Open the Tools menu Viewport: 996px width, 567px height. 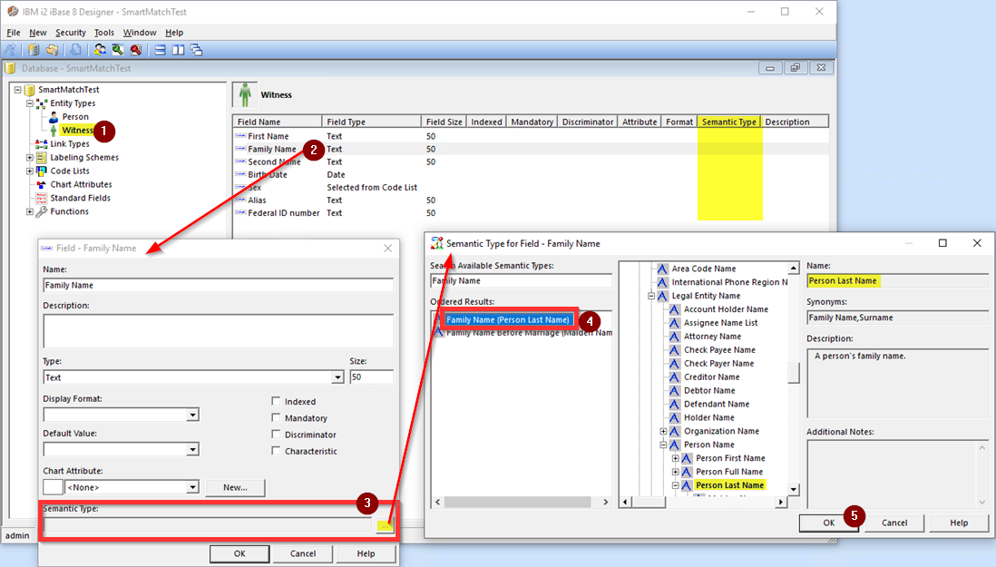pyautogui.click(x=103, y=32)
